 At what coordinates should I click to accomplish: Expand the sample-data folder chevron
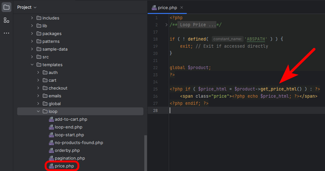pos(32,49)
